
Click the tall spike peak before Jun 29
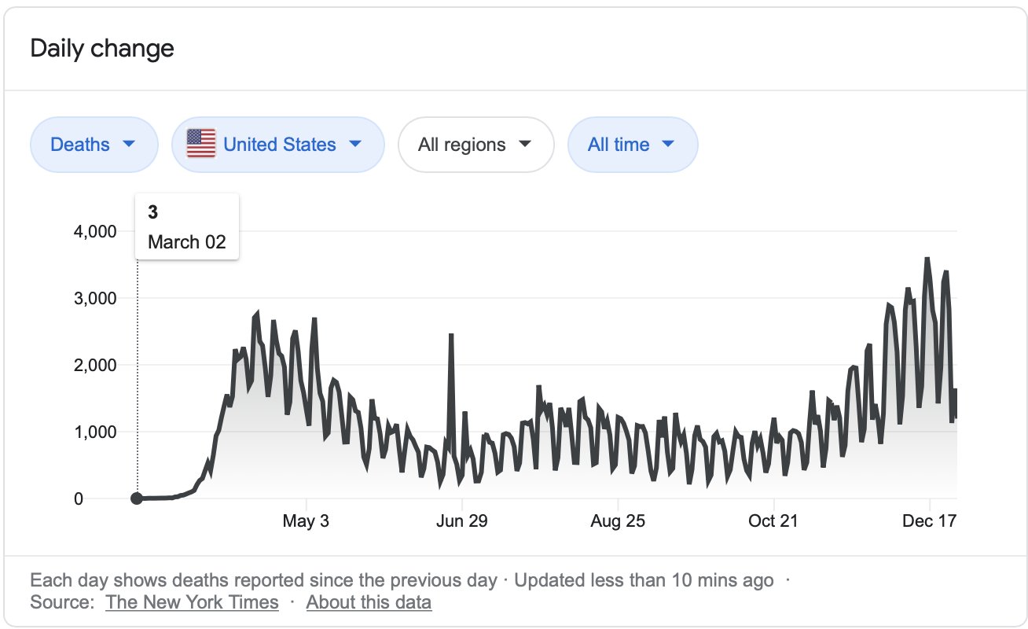pyautogui.click(x=451, y=336)
